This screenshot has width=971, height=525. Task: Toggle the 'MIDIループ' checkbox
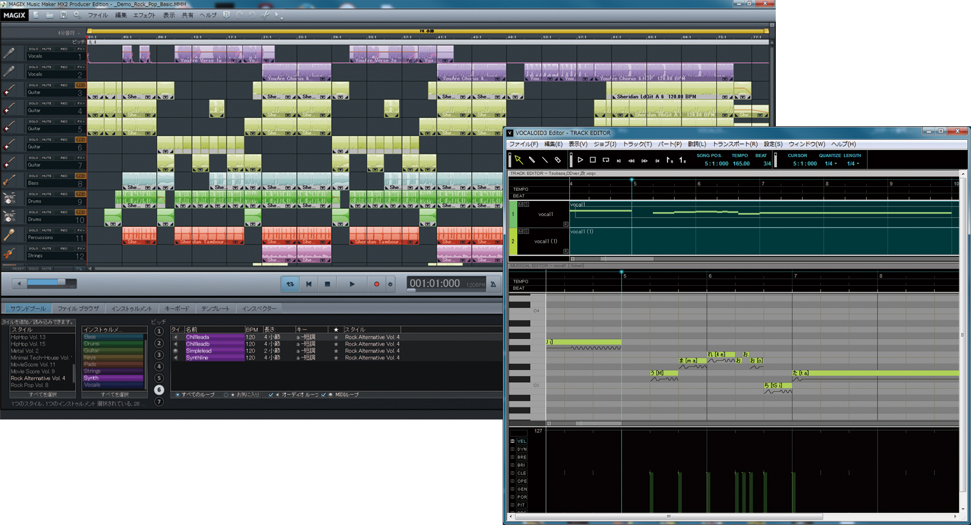point(324,395)
